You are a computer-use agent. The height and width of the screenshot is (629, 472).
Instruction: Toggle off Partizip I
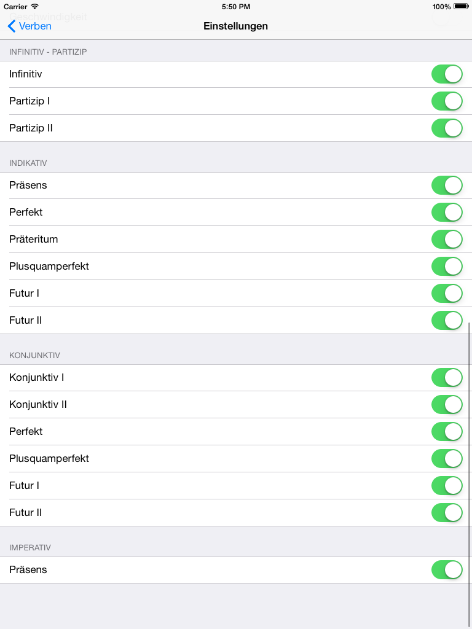447,101
